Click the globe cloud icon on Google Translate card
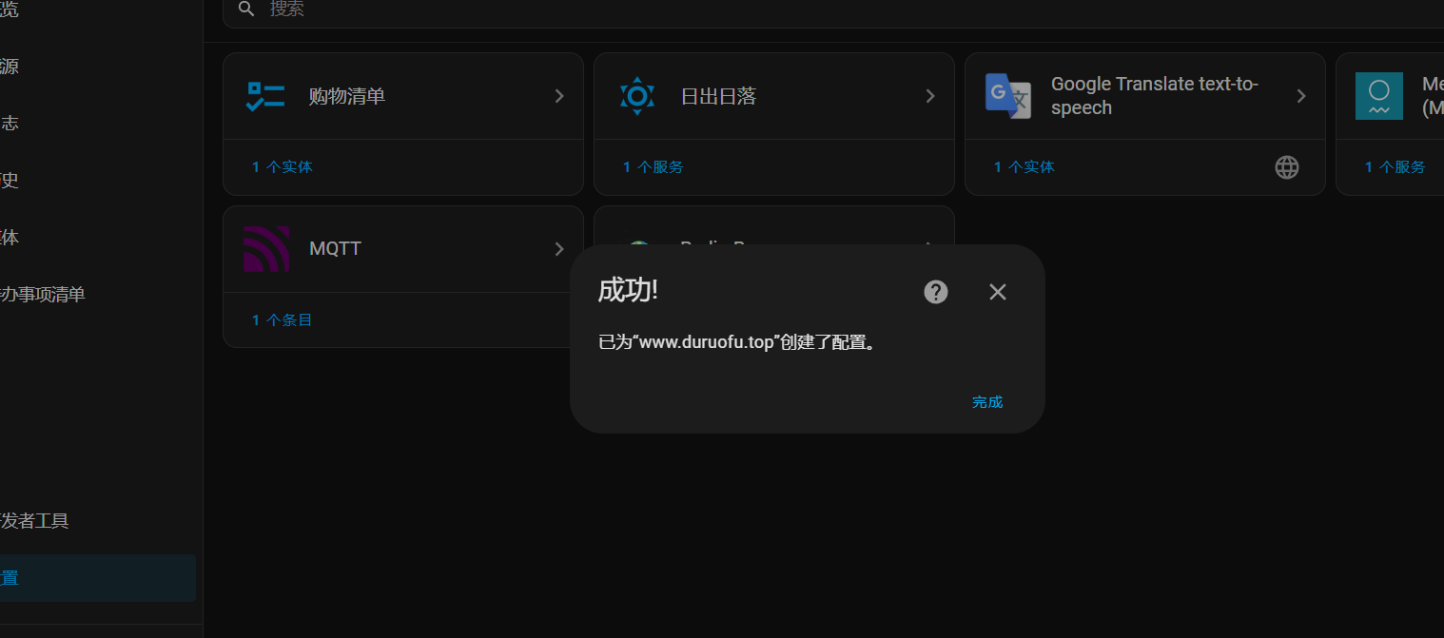This screenshot has width=1444, height=638. [1286, 167]
